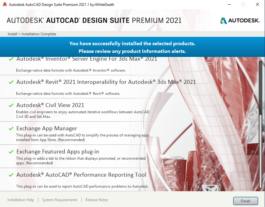This screenshot has width=265, height=207.
Task: Click the green checkmark beside Revit 2021 Interoperability
Action: (11, 82)
